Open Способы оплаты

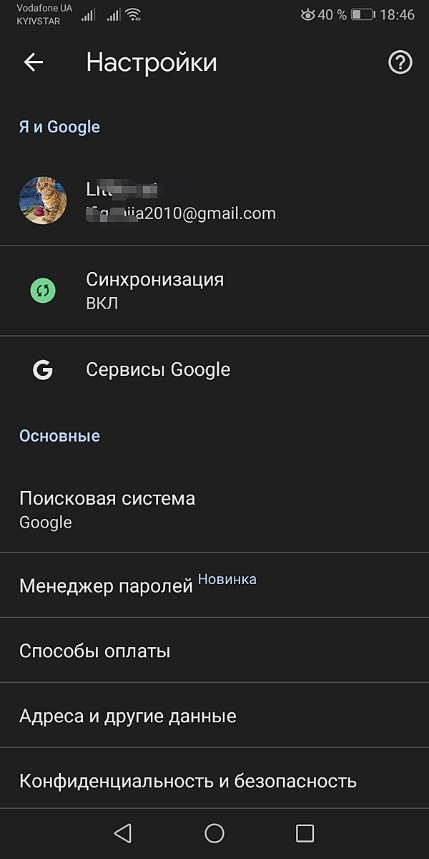(x=94, y=651)
